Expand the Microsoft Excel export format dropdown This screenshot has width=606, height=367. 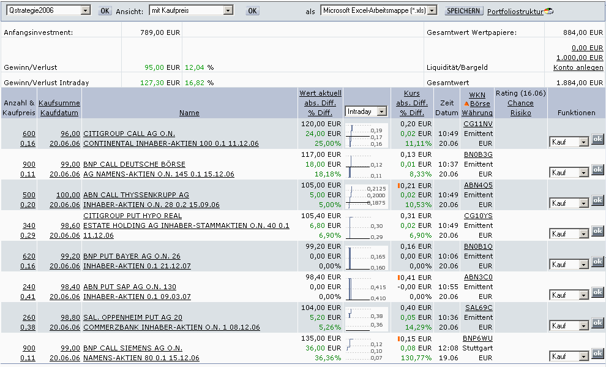click(432, 10)
